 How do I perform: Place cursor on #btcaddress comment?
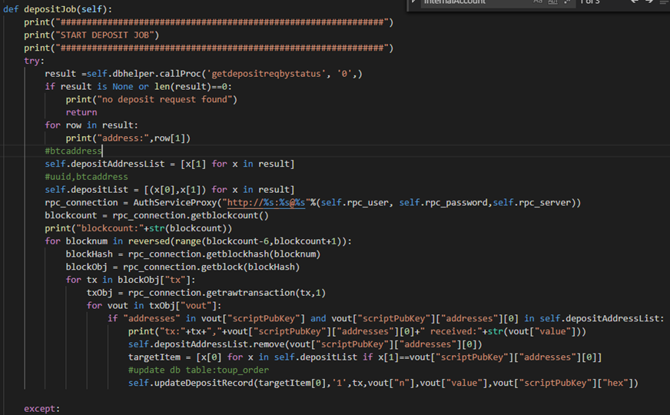[74, 151]
